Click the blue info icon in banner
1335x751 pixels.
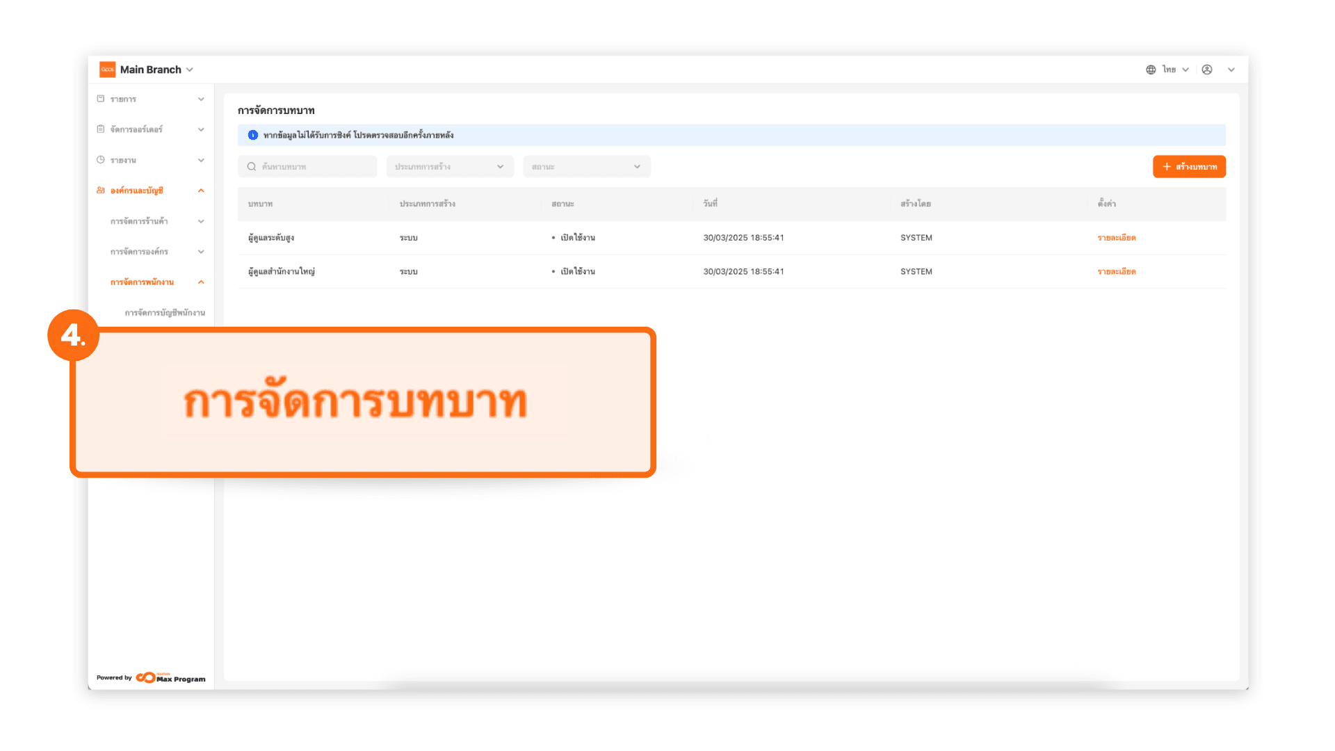(x=253, y=135)
